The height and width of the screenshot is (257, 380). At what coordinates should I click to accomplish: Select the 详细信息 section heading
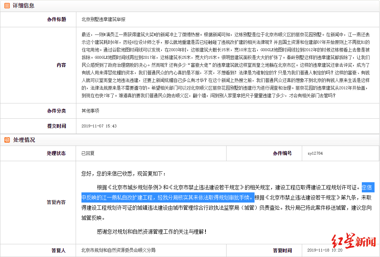tap(24, 5)
